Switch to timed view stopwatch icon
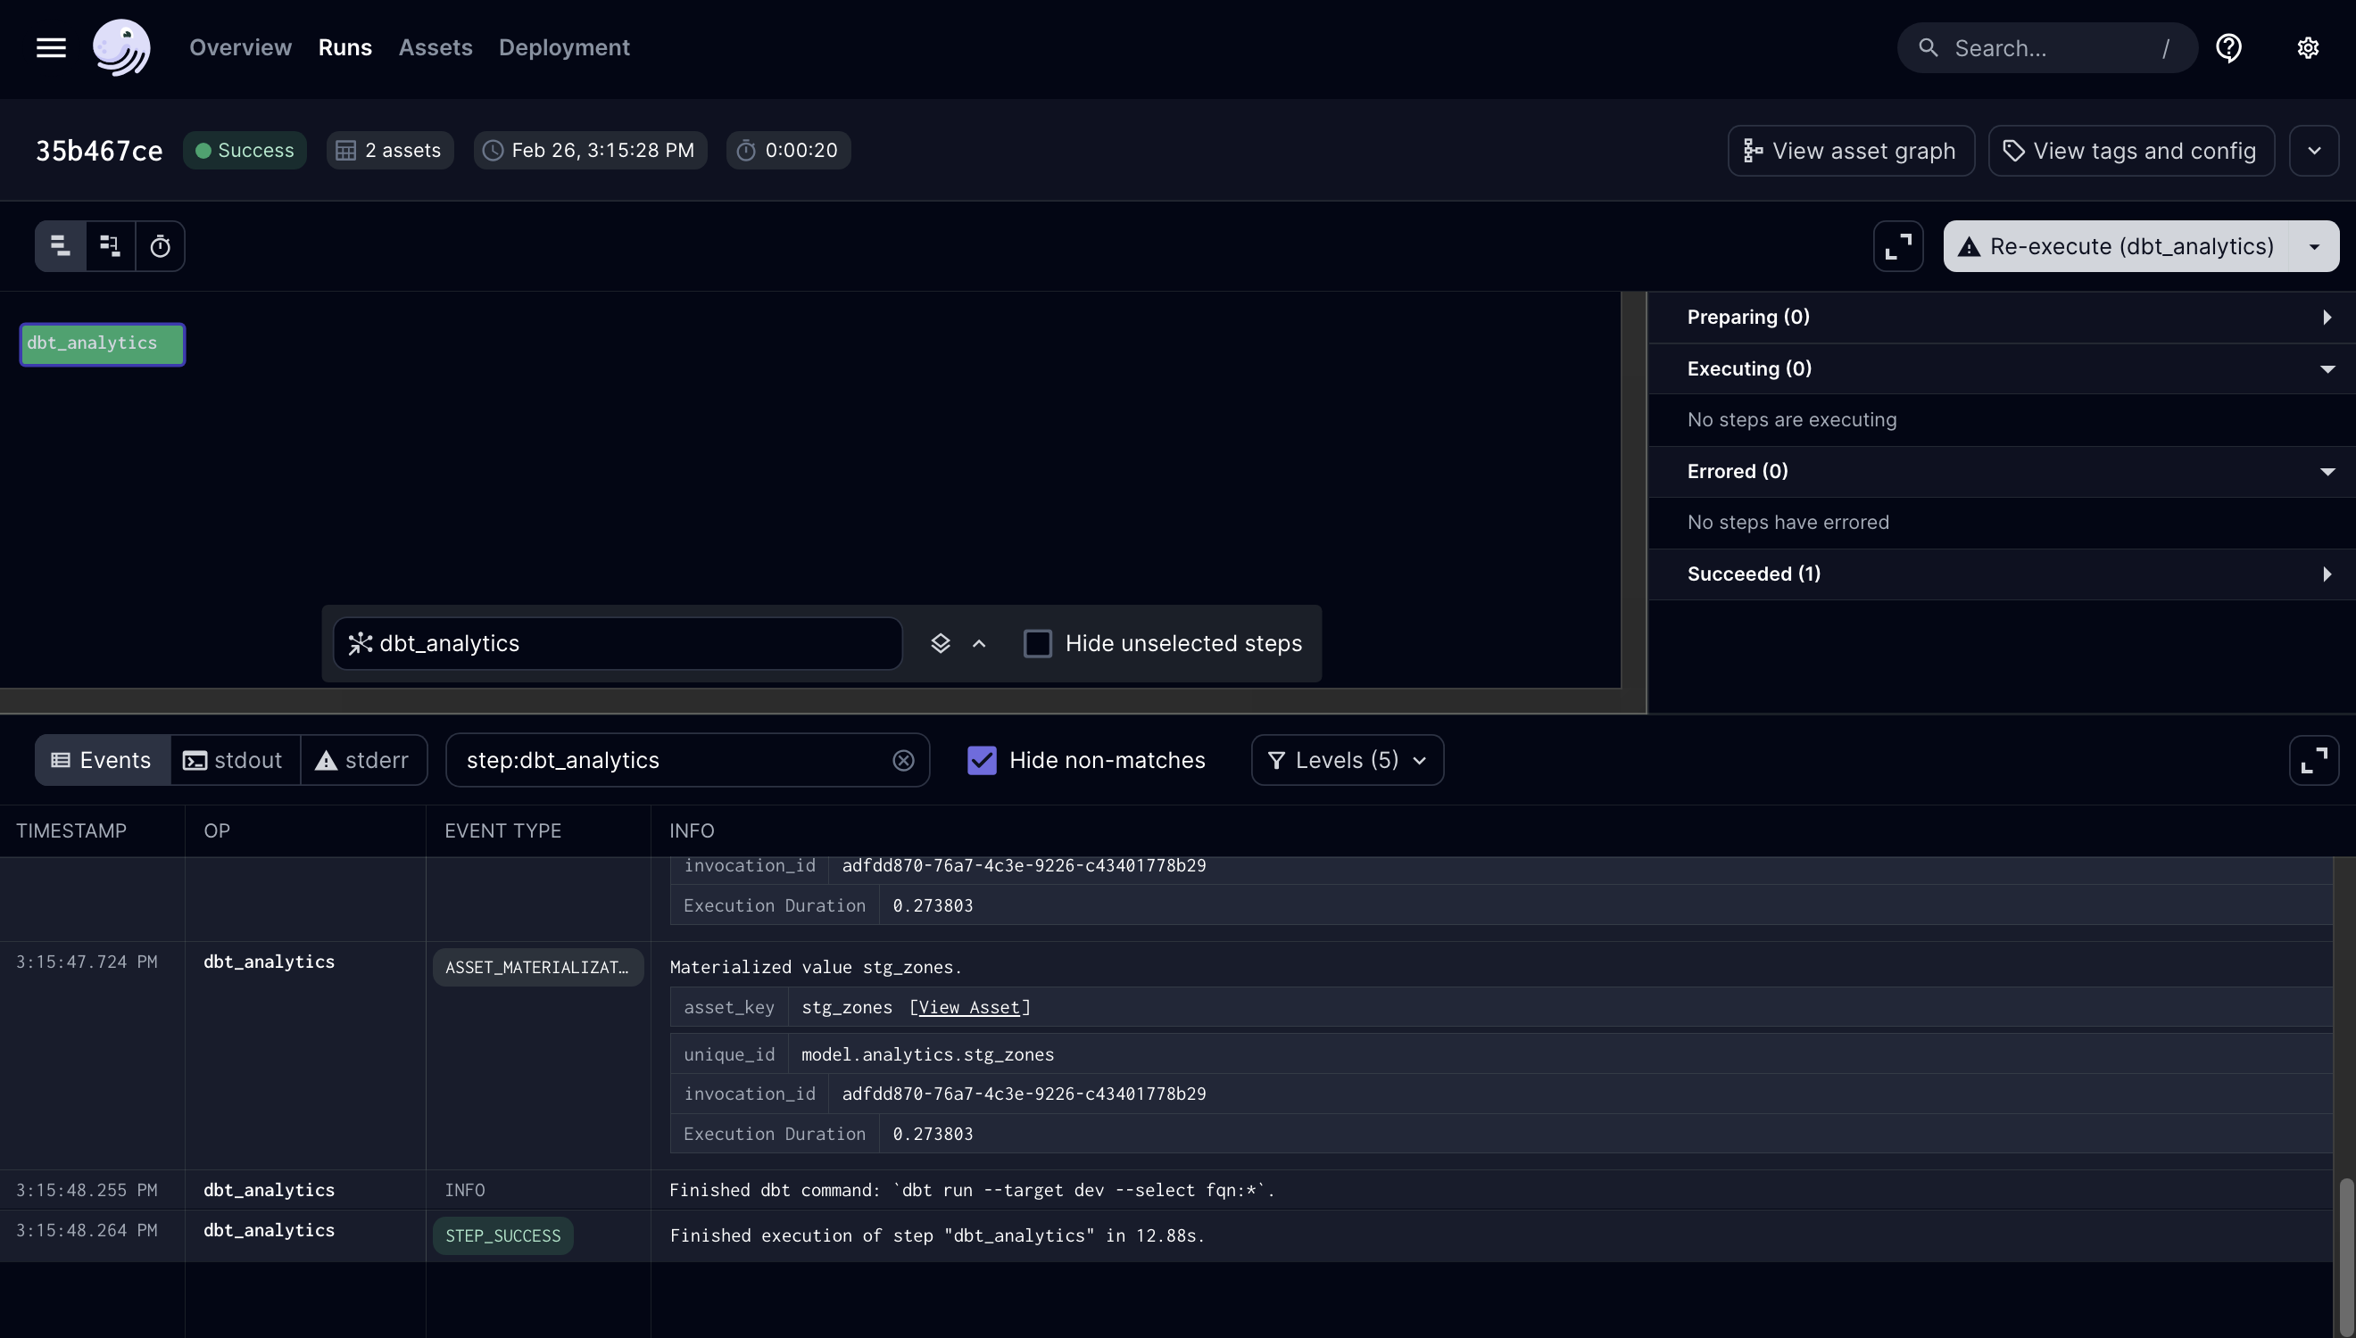Image resolution: width=2356 pixels, height=1338 pixels. (x=160, y=245)
